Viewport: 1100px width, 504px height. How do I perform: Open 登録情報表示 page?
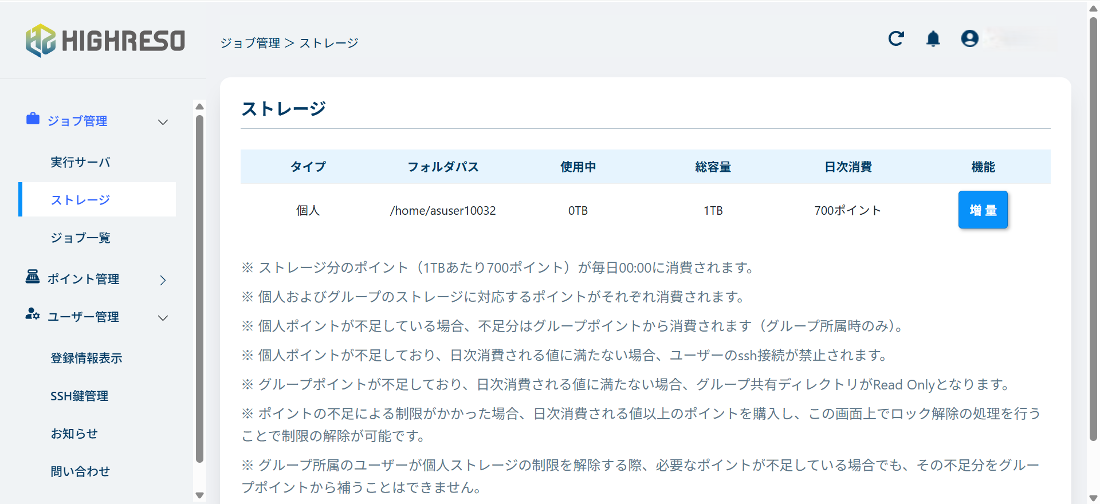(x=86, y=358)
